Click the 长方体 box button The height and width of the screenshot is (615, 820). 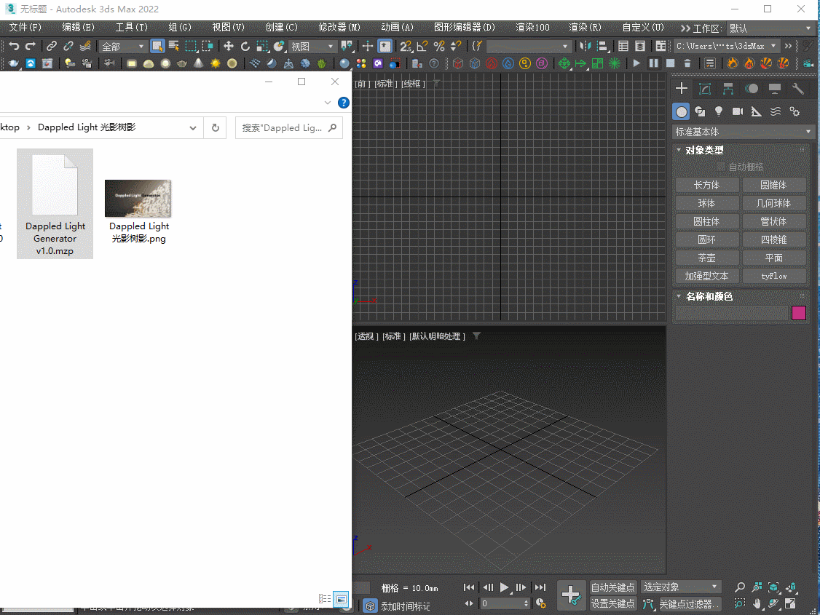point(706,185)
